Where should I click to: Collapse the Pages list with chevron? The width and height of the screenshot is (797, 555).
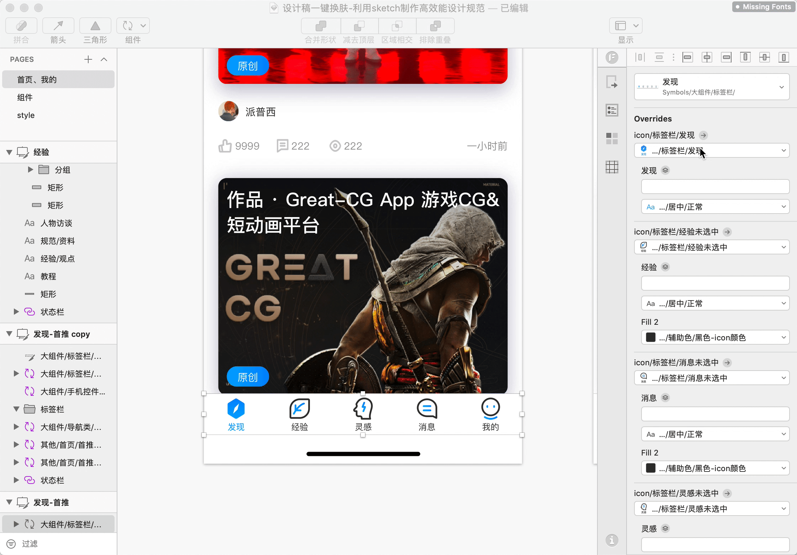(x=104, y=59)
